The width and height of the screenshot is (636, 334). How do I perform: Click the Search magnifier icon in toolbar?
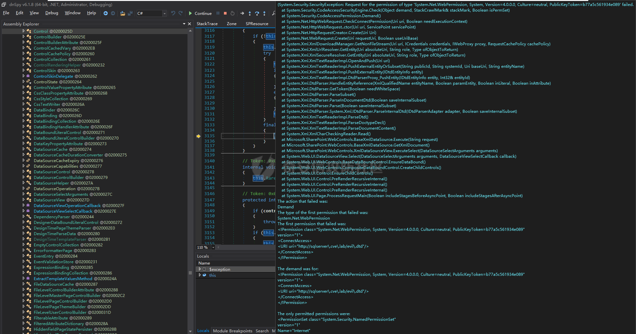click(x=274, y=13)
